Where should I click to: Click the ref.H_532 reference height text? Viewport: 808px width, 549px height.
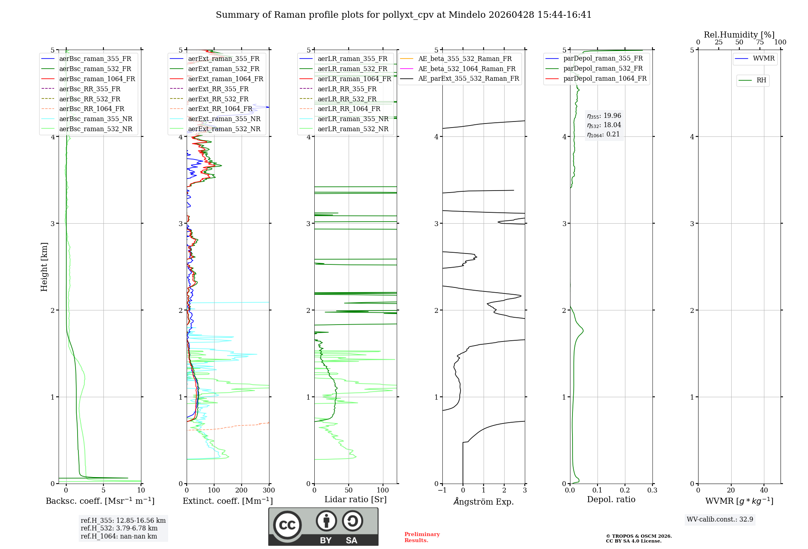point(119,528)
